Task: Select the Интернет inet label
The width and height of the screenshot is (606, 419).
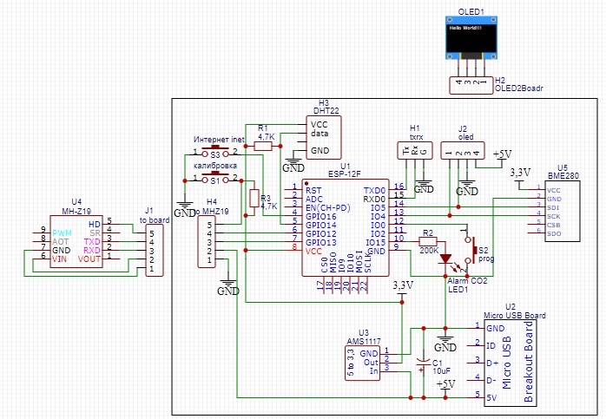Action: 219,140
